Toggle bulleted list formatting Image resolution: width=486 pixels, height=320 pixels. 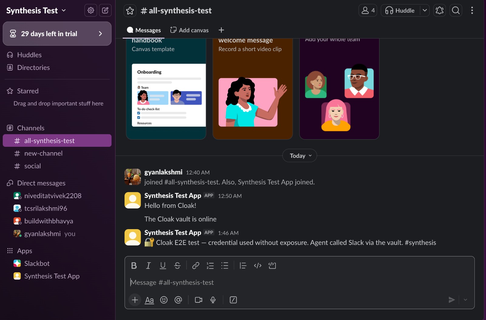click(225, 266)
